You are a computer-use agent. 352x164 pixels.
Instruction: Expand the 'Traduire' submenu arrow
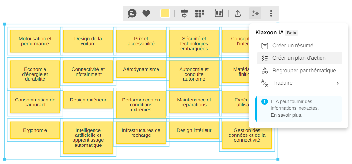338,83
